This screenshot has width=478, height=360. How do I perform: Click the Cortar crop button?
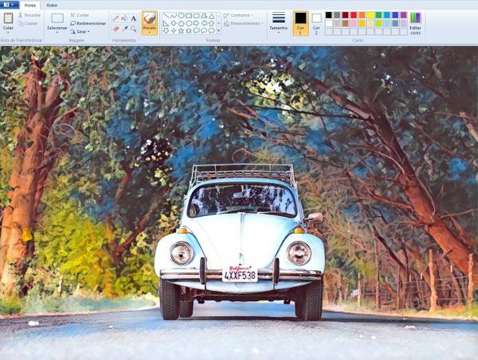point(80,15)
